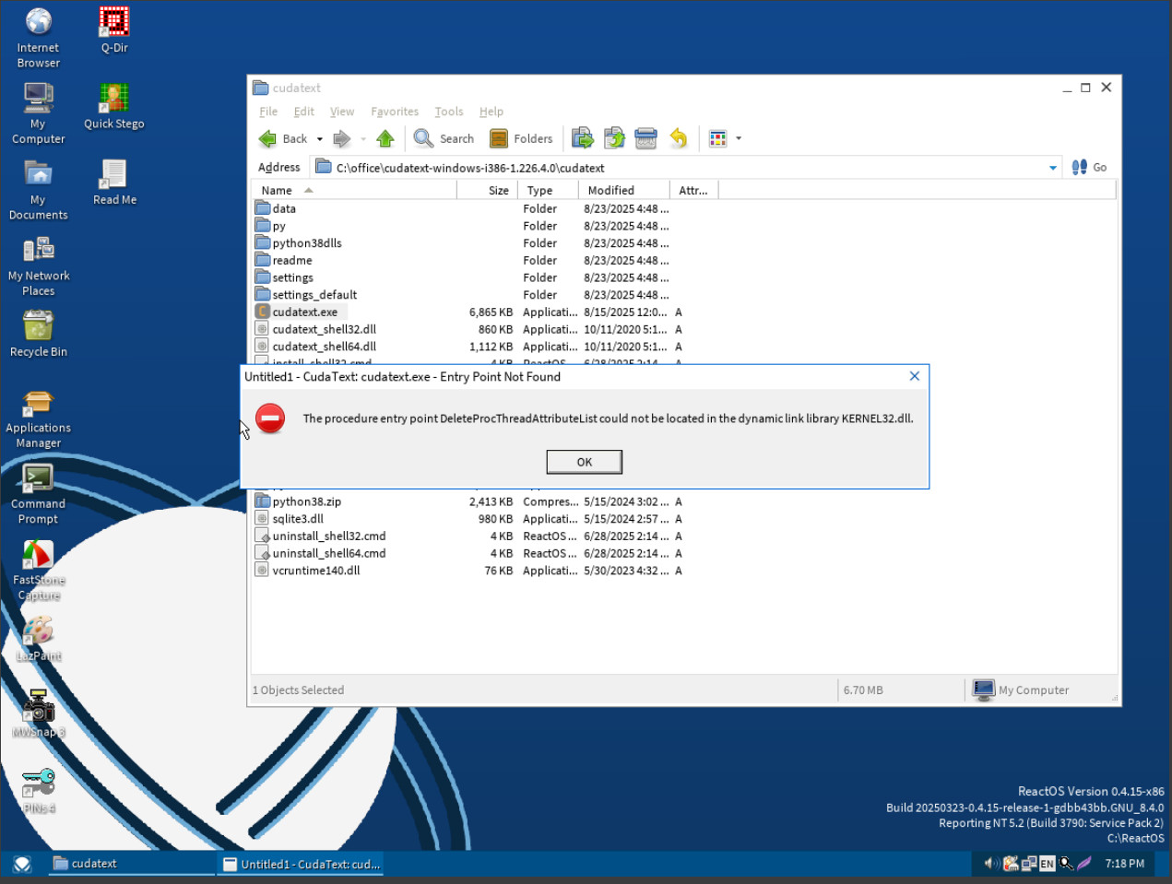This screenshot has height=884, width=1172.
Task: Select the Q-Dir desktop icon
Action: pyautogui.click(x=114, y=29)
